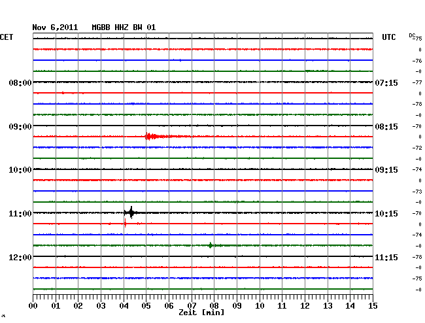425x323 pixels.
Task: Click the "11" minute axis tick label
Action: point(282,306)
